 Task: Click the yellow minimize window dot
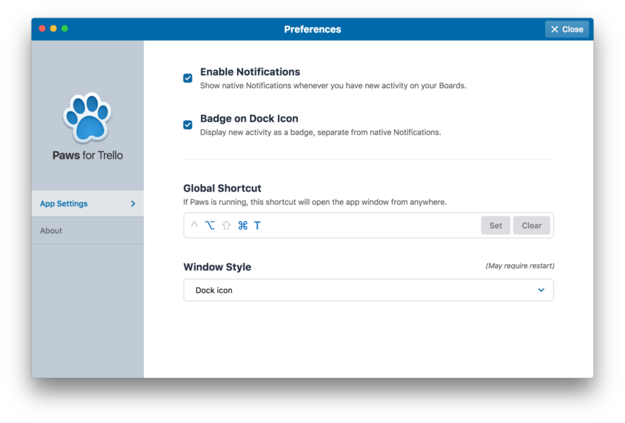[54, 29]
